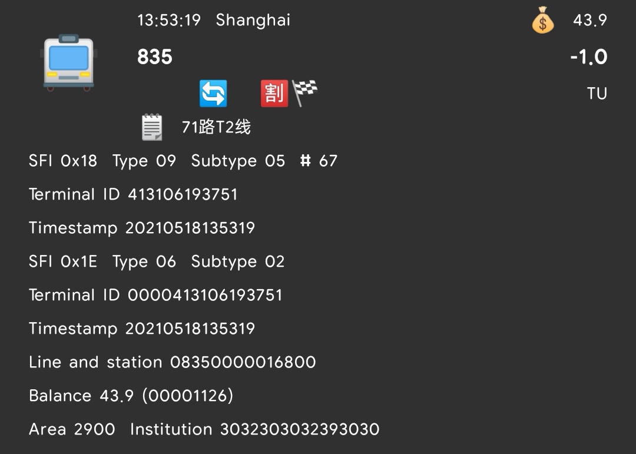636x454 pixels.
Task: Click the Shanghai city label
Action: (253, 21)
